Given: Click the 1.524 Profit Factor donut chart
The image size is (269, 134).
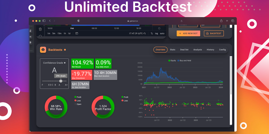Looking at the screenshot, I should pos(103,107).
